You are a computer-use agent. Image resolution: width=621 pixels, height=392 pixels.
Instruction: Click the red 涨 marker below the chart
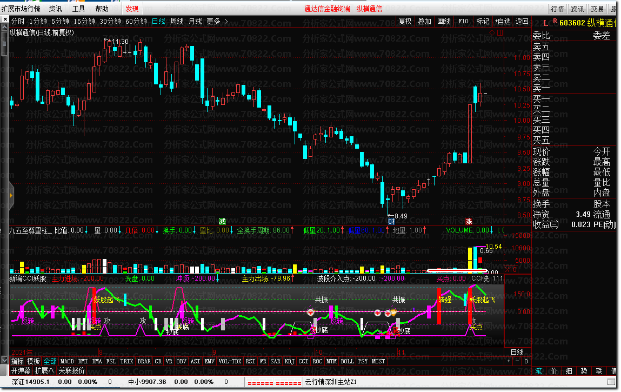click(469, 222)
